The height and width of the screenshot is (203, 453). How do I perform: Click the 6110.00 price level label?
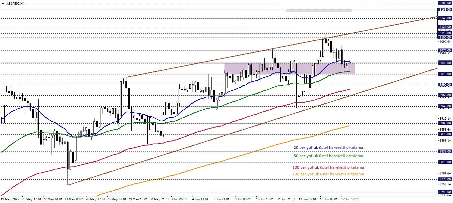point(445,33)
